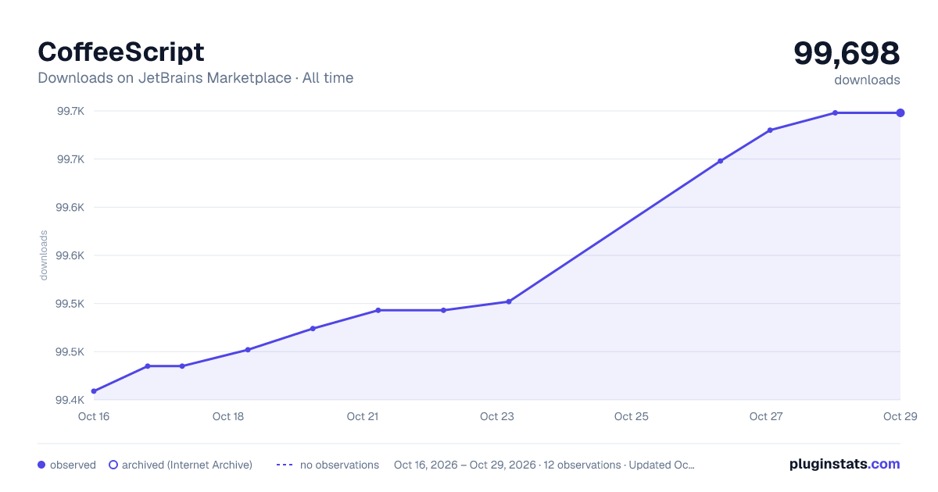This screenshot has height=492, width=938.
Task: Select the "archived (Internet Archive)" legend label
Action: coord(187,465)
